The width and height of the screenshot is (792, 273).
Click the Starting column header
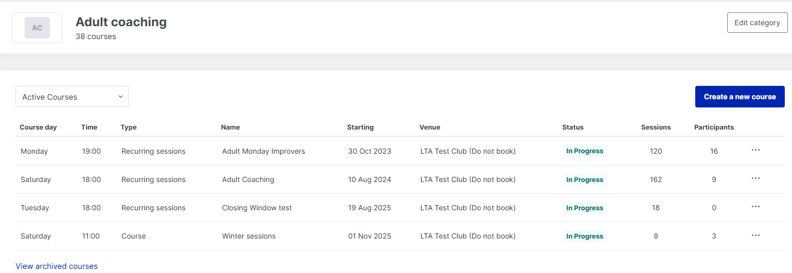[360, 127]
